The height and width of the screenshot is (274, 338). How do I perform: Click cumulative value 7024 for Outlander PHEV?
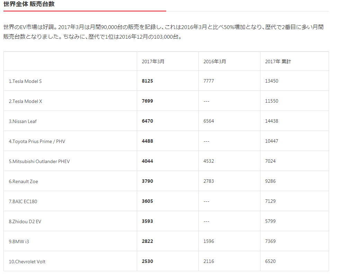point(270,161)
